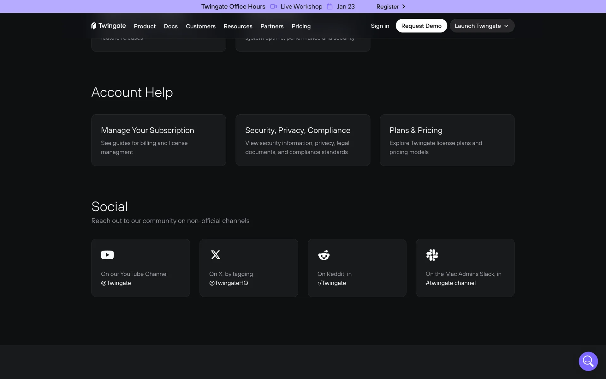The height and width of the screenshot is (379, 606).
Task: Visit the r/Twingate Reddit link
Action: (x=332, y=283)
